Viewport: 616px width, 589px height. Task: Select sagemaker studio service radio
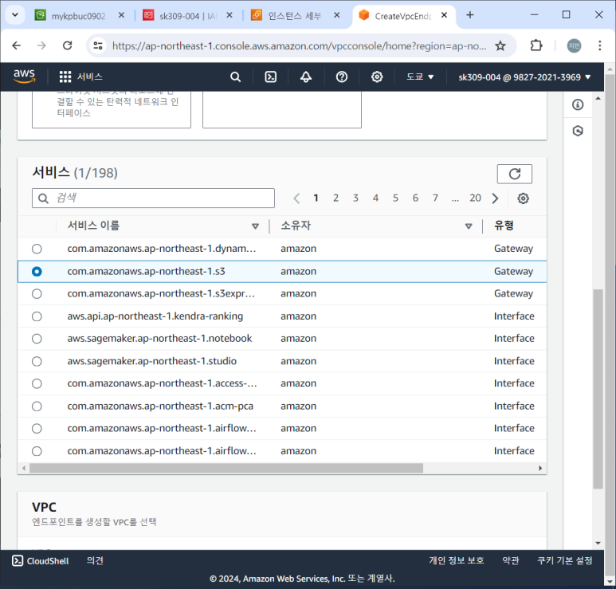[x=37, y=361]
